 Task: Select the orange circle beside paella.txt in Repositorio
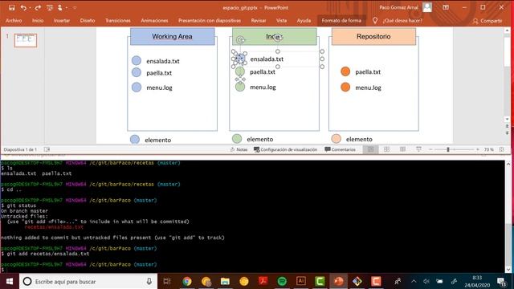click(345, 71)
